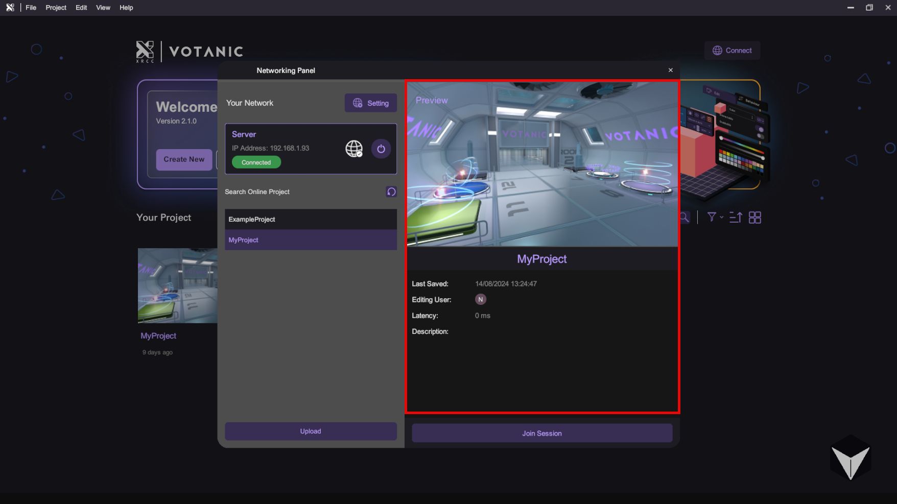Open the project search magnifier
Screen dimensions: 897x504
click(x=685, y=218)
